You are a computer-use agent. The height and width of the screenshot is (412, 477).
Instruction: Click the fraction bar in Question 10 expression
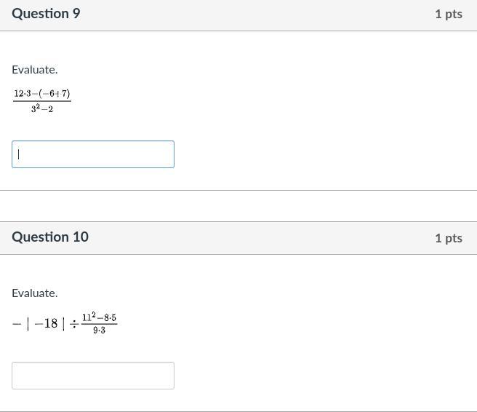(x=99, y=324)
